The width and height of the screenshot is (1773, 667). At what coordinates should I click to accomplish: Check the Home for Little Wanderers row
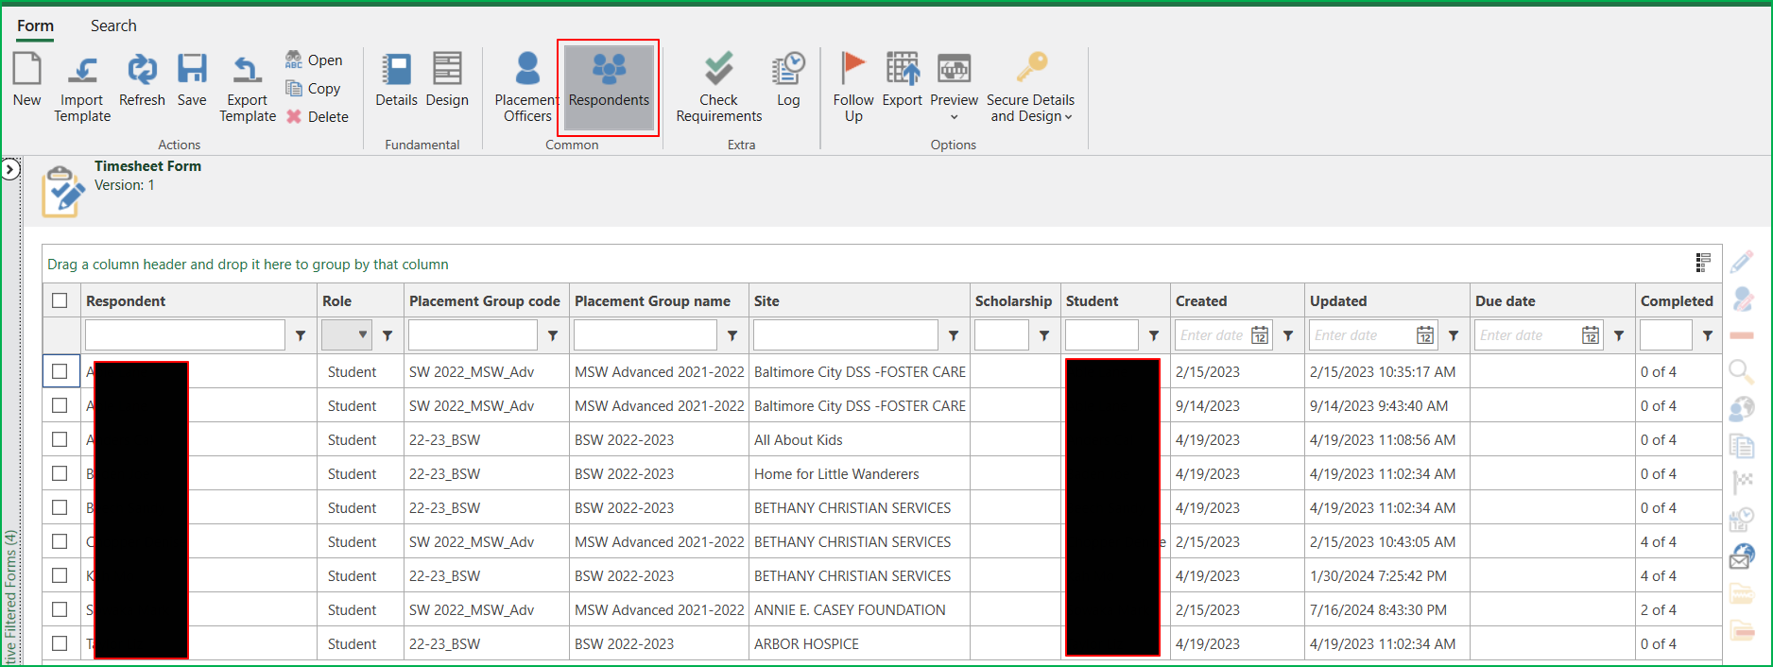[60, 473]
